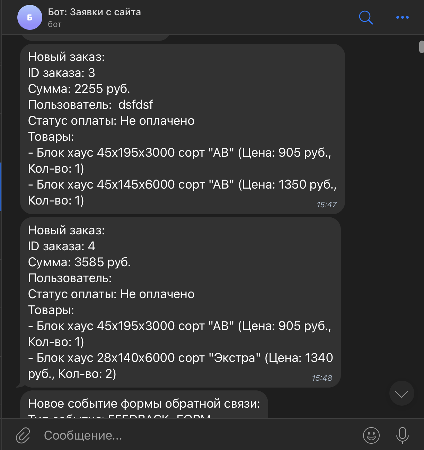Open the bot's round avatar "Б"
This screenshot has width=424, height=450.
(30, 17)
